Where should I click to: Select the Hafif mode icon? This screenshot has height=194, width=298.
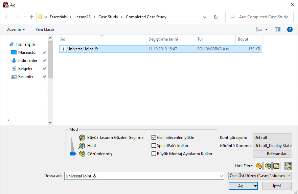point(82,146)
